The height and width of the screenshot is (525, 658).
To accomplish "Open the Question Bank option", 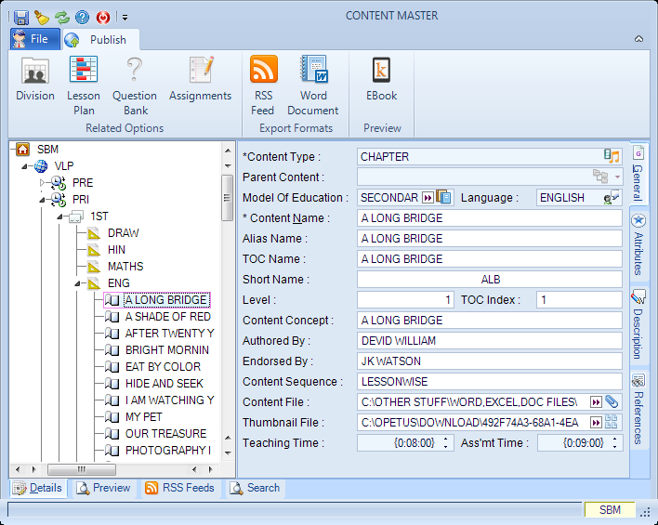I will click(135, 86).
